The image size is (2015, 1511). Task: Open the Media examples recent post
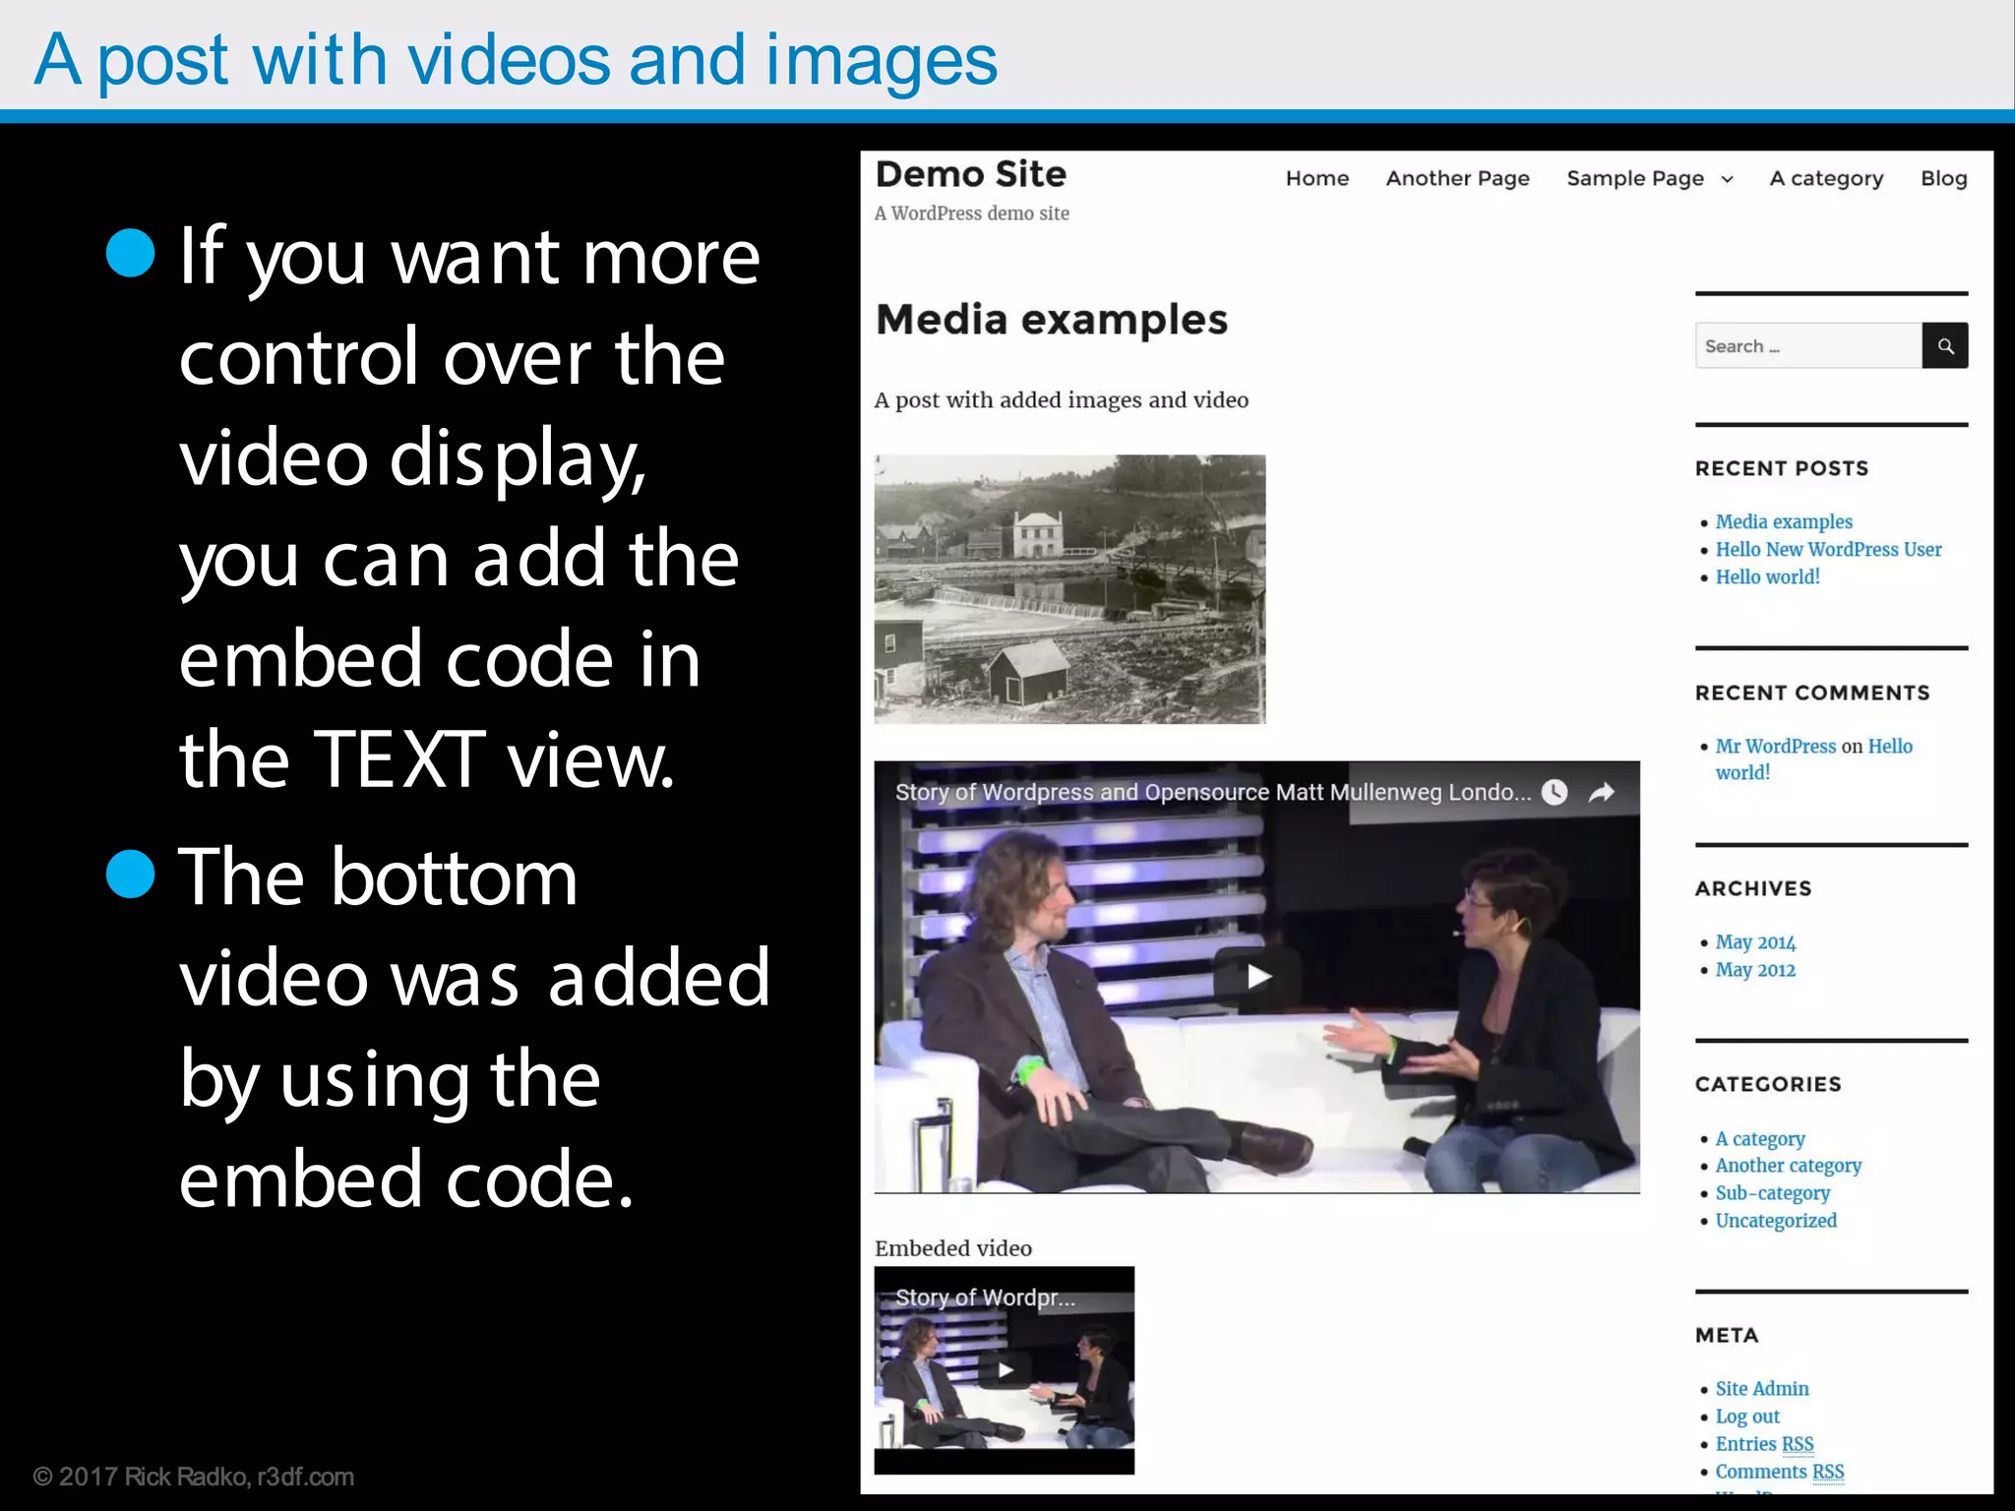[1784, 521]
